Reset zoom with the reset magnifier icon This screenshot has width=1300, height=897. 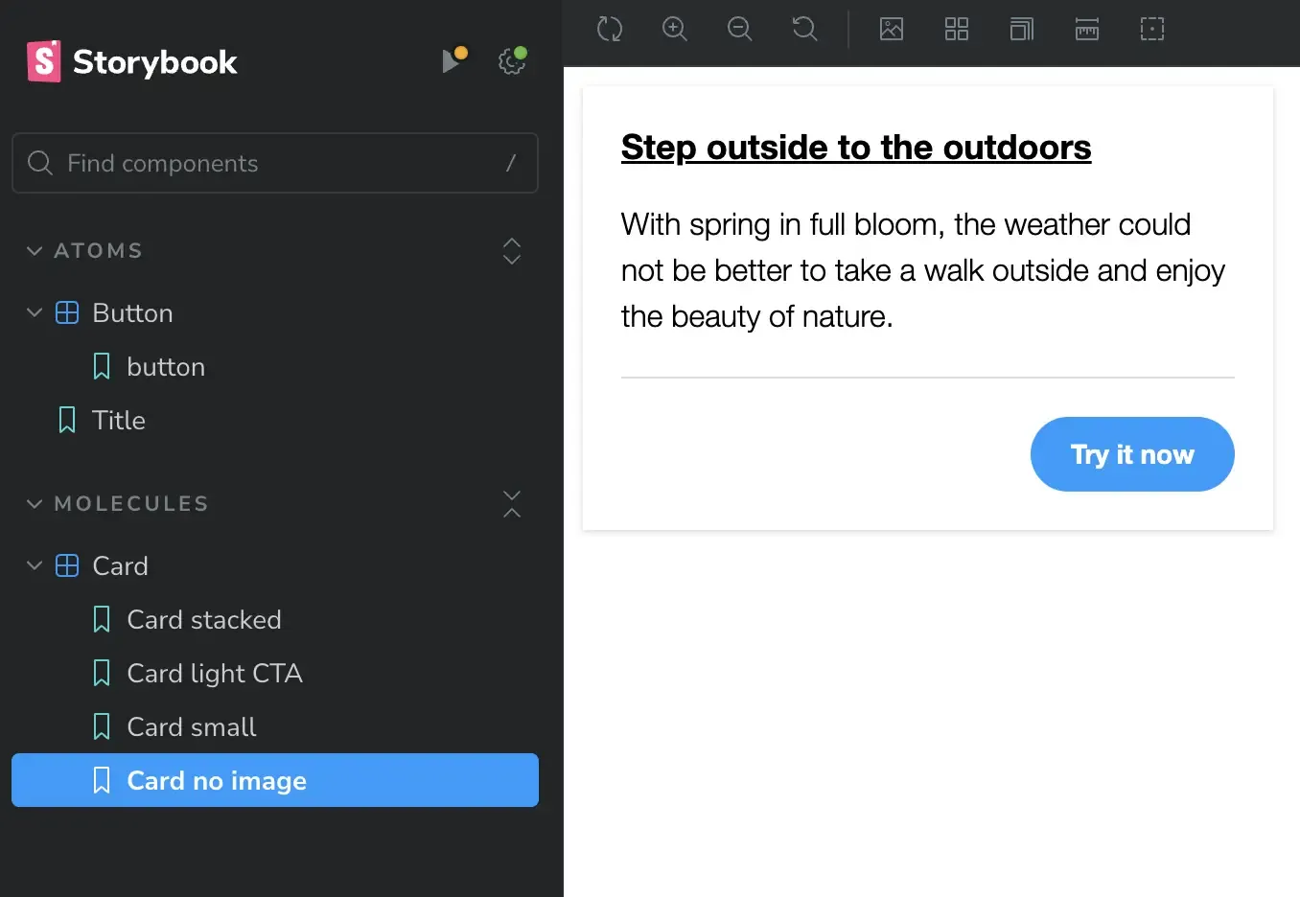click(805, 29)
